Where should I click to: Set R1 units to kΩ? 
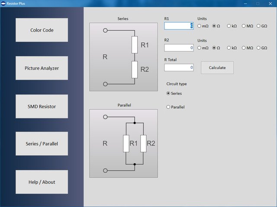(x=229, y=26)
